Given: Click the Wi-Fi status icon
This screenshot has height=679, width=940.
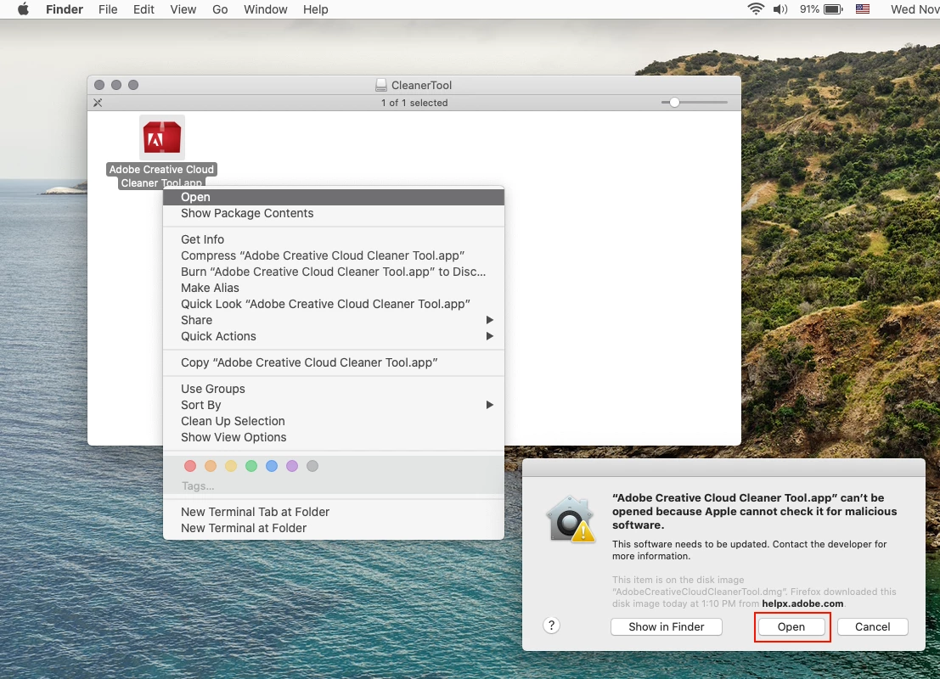Looking at the screenshot, I should click(756, 9).
